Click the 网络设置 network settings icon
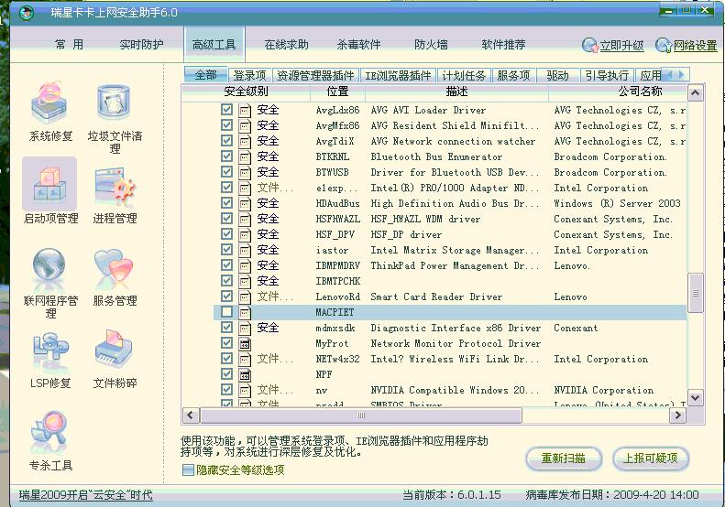Screen dimensions: 725x507 pyautogui.click(x=664, y=45)
